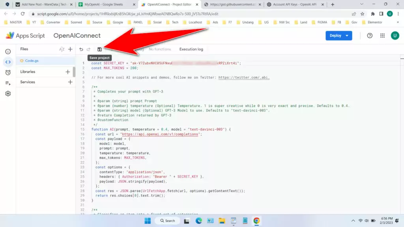Open the api.openai.com completions URL

160,134
